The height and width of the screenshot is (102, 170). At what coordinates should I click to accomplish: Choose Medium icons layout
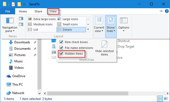pos(40,24)
